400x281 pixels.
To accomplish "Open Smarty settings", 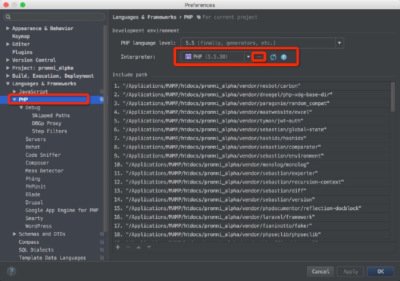I will [x=34, y=218].
